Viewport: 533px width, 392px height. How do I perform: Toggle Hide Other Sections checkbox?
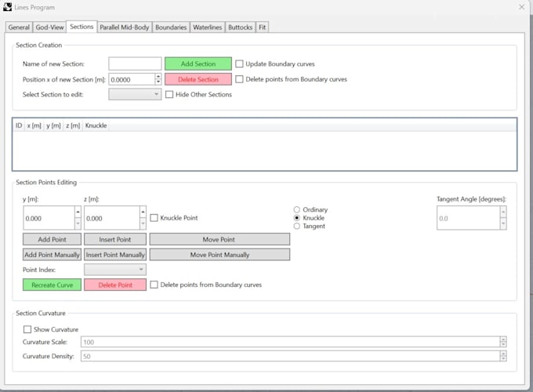click(169, 95)
